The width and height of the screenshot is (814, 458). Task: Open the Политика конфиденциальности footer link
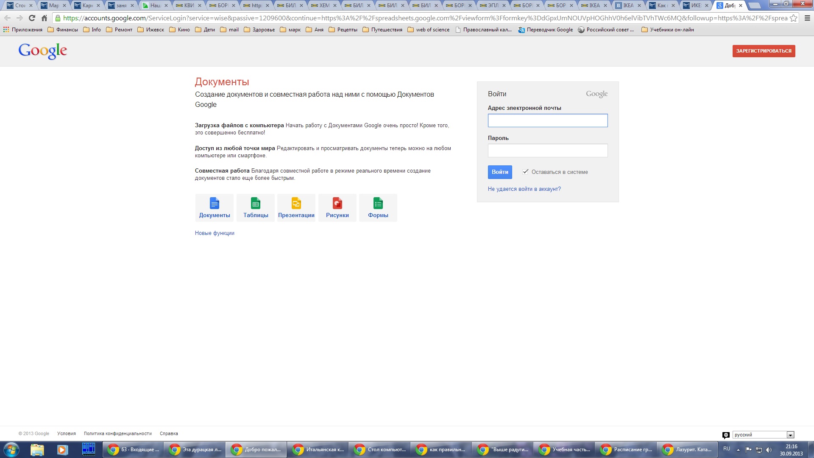pos(117,433)
